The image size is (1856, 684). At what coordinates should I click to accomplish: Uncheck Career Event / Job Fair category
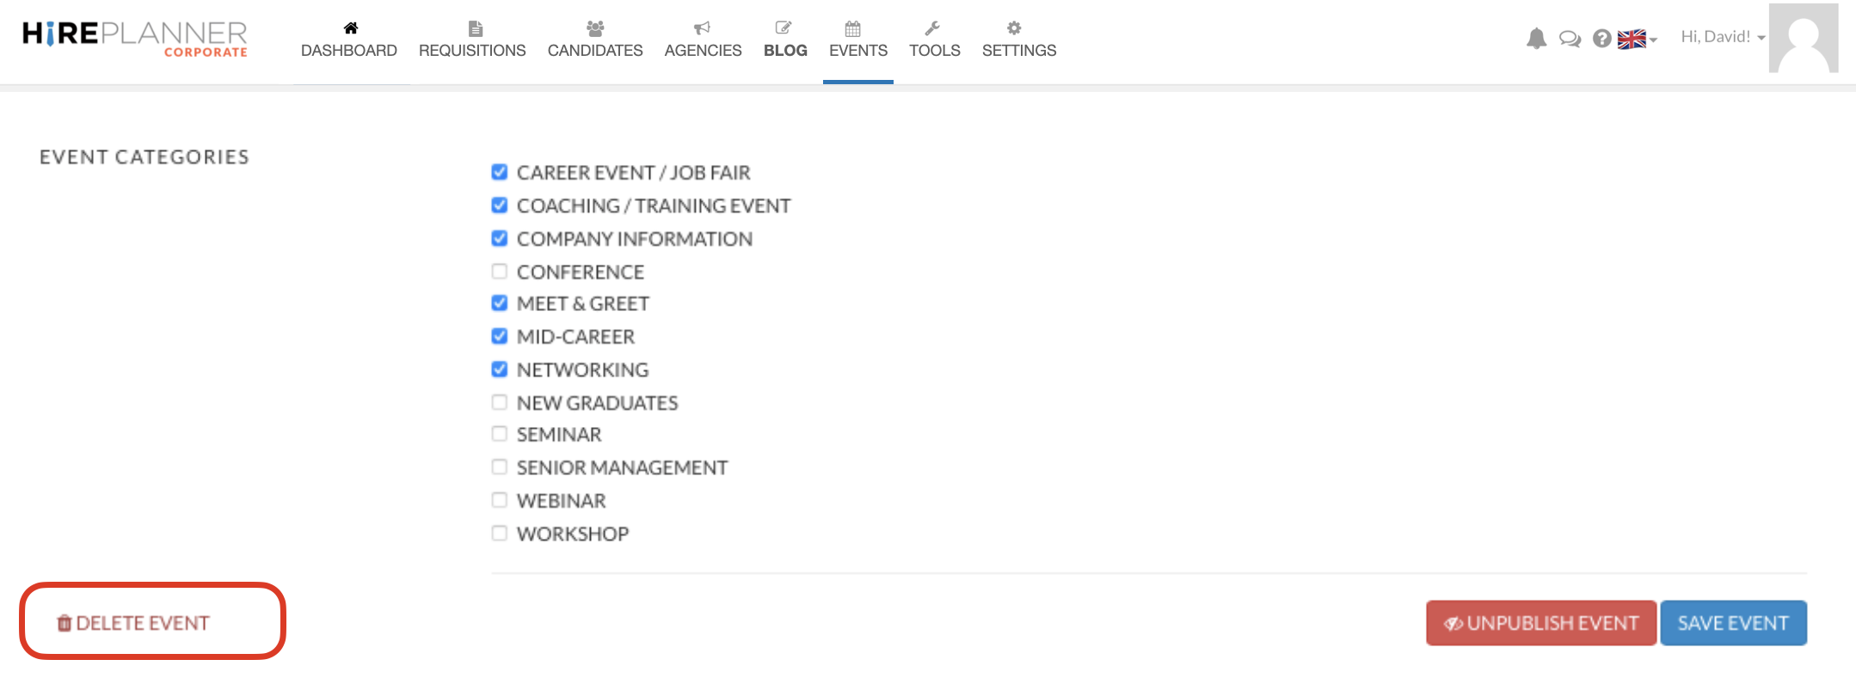click(500, 172)
